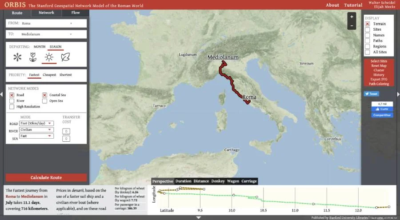The width and height of the screenshot is (400, 220).
Task: Open the Duration chart tab
Action: tap(183, 181)
